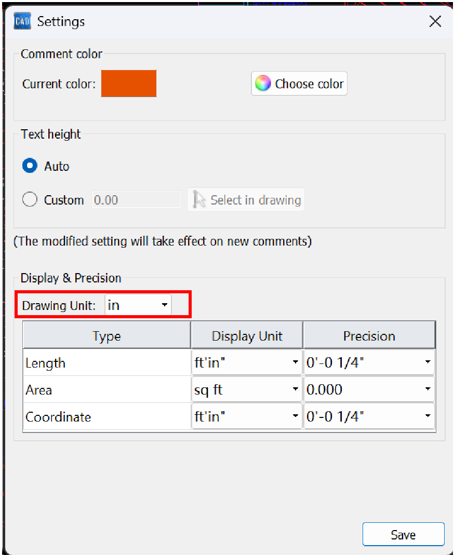Open the Length precision dropdown
Image resolution: width=454 pixels, height=555 pixels.
click(x=369, y=362)
